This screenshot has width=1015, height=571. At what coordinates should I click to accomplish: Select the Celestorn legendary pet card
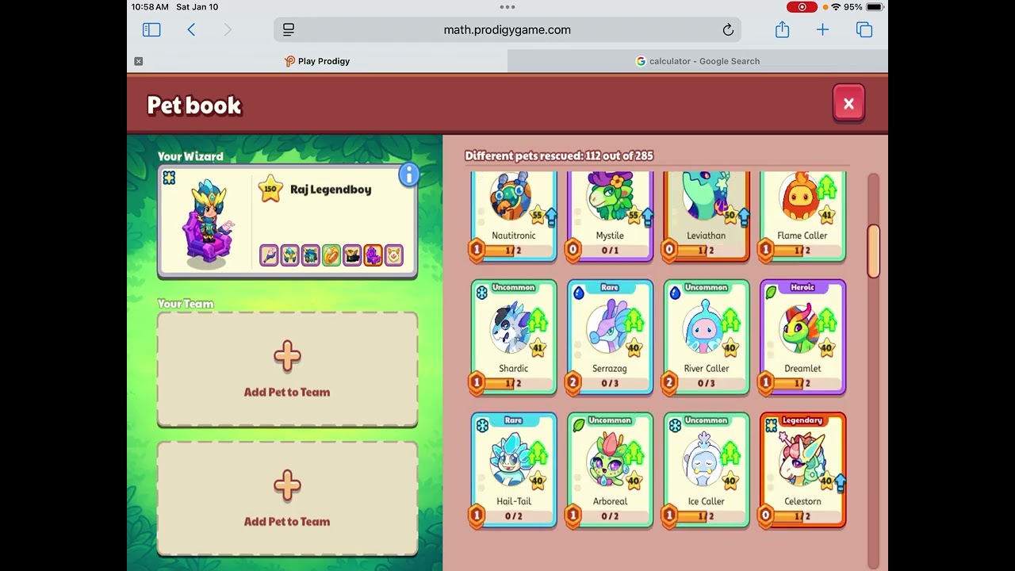[x=802, y=470]
